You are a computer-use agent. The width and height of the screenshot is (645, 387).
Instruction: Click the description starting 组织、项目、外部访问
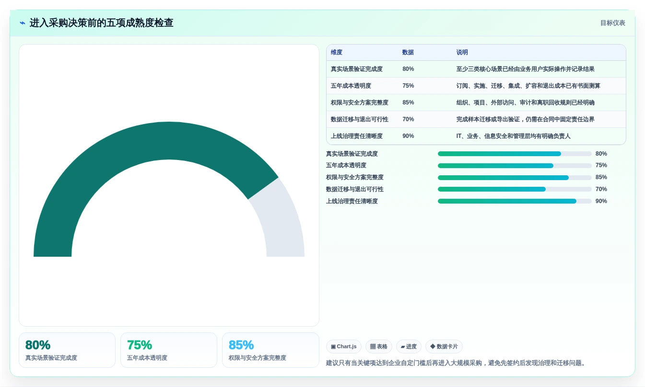526,102
